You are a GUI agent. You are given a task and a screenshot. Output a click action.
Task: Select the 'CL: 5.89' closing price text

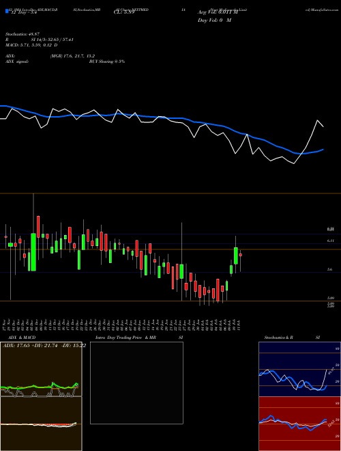(124, 12)
